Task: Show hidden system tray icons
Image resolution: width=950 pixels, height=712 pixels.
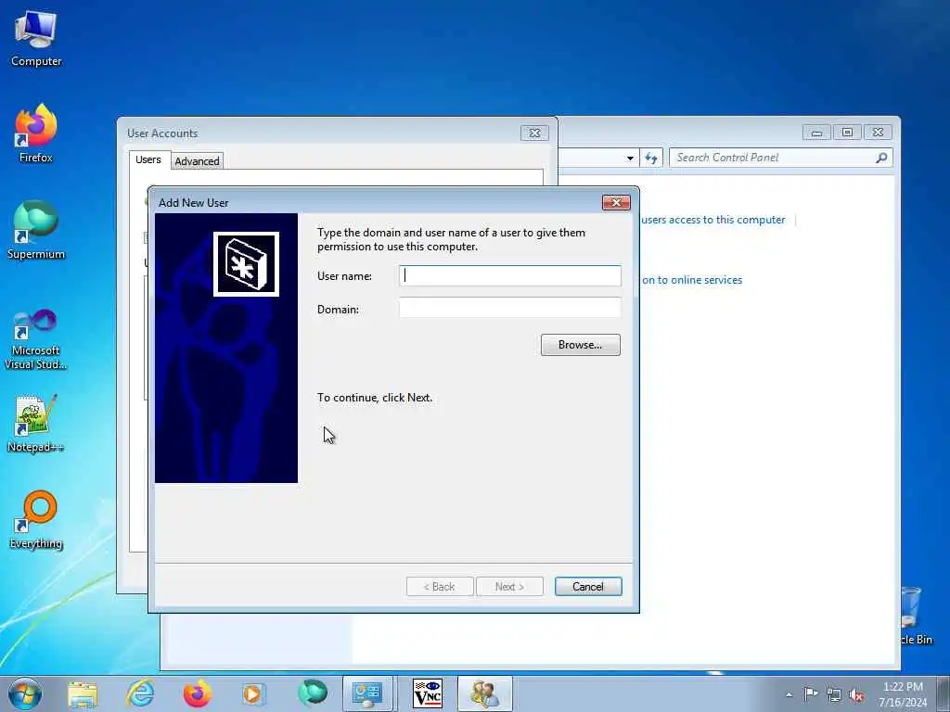Action: pos(789,694)
